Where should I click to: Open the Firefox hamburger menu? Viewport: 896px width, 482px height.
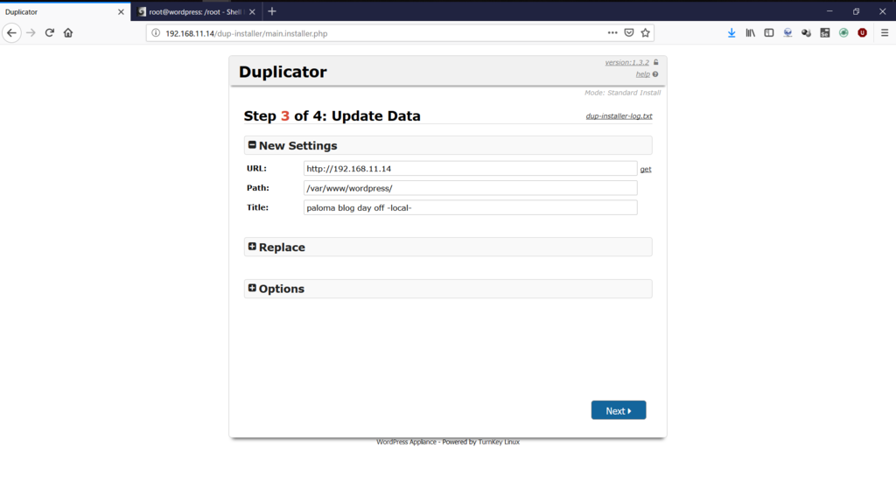pyautogui.click(x=885, y=33)
